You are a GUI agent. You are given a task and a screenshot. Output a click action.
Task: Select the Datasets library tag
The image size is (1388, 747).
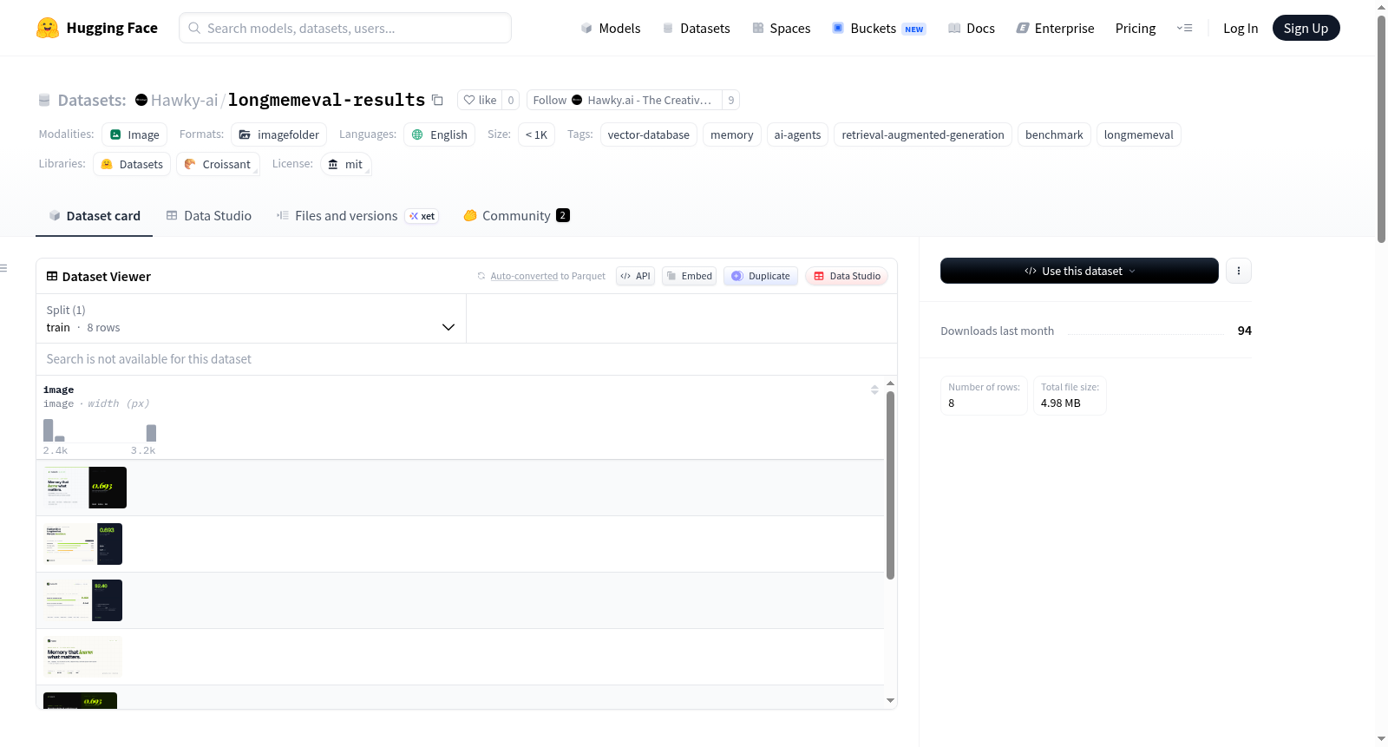pos(132,164)
